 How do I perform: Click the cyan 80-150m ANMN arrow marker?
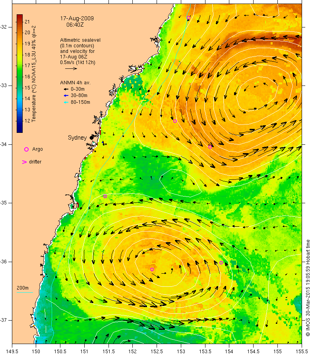click(x=66, y=102)
